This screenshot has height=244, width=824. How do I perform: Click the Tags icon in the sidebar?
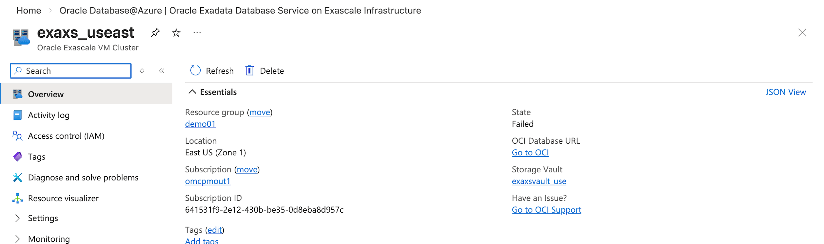(17, 157)
